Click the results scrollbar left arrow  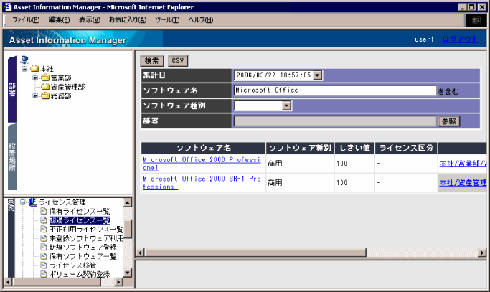tap(141, 253)
